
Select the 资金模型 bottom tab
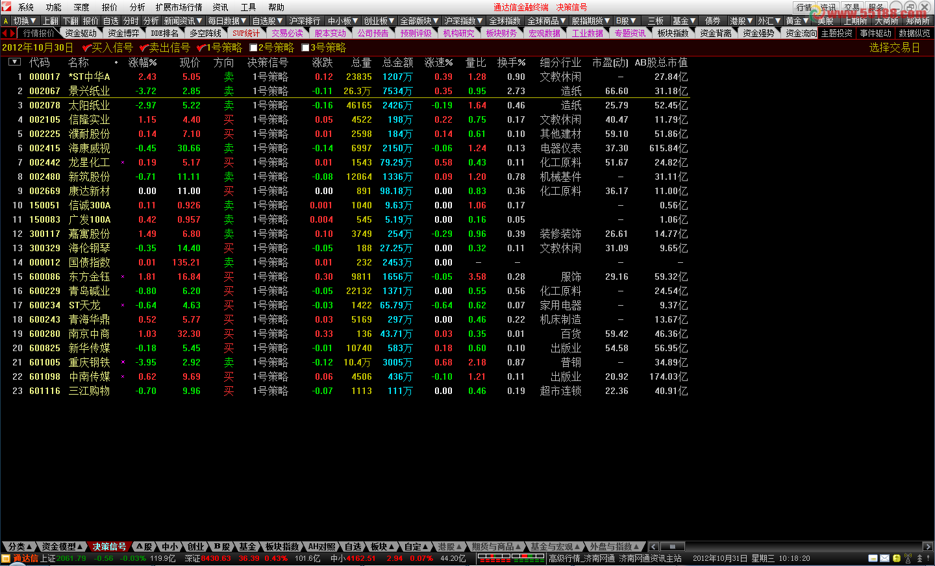coord(62,547)
